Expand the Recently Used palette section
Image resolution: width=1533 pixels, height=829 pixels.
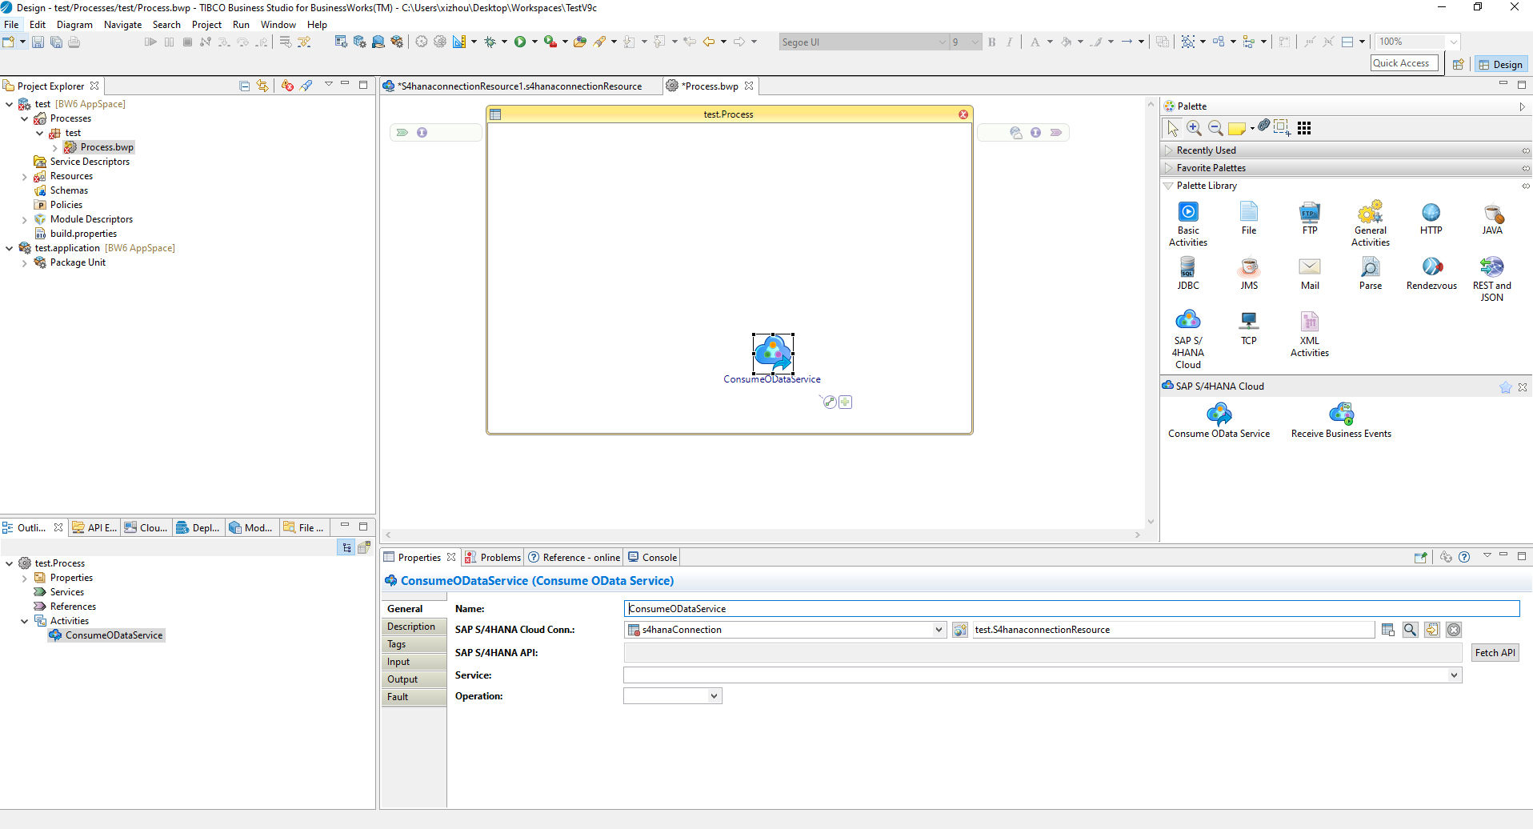point(1169,150)
